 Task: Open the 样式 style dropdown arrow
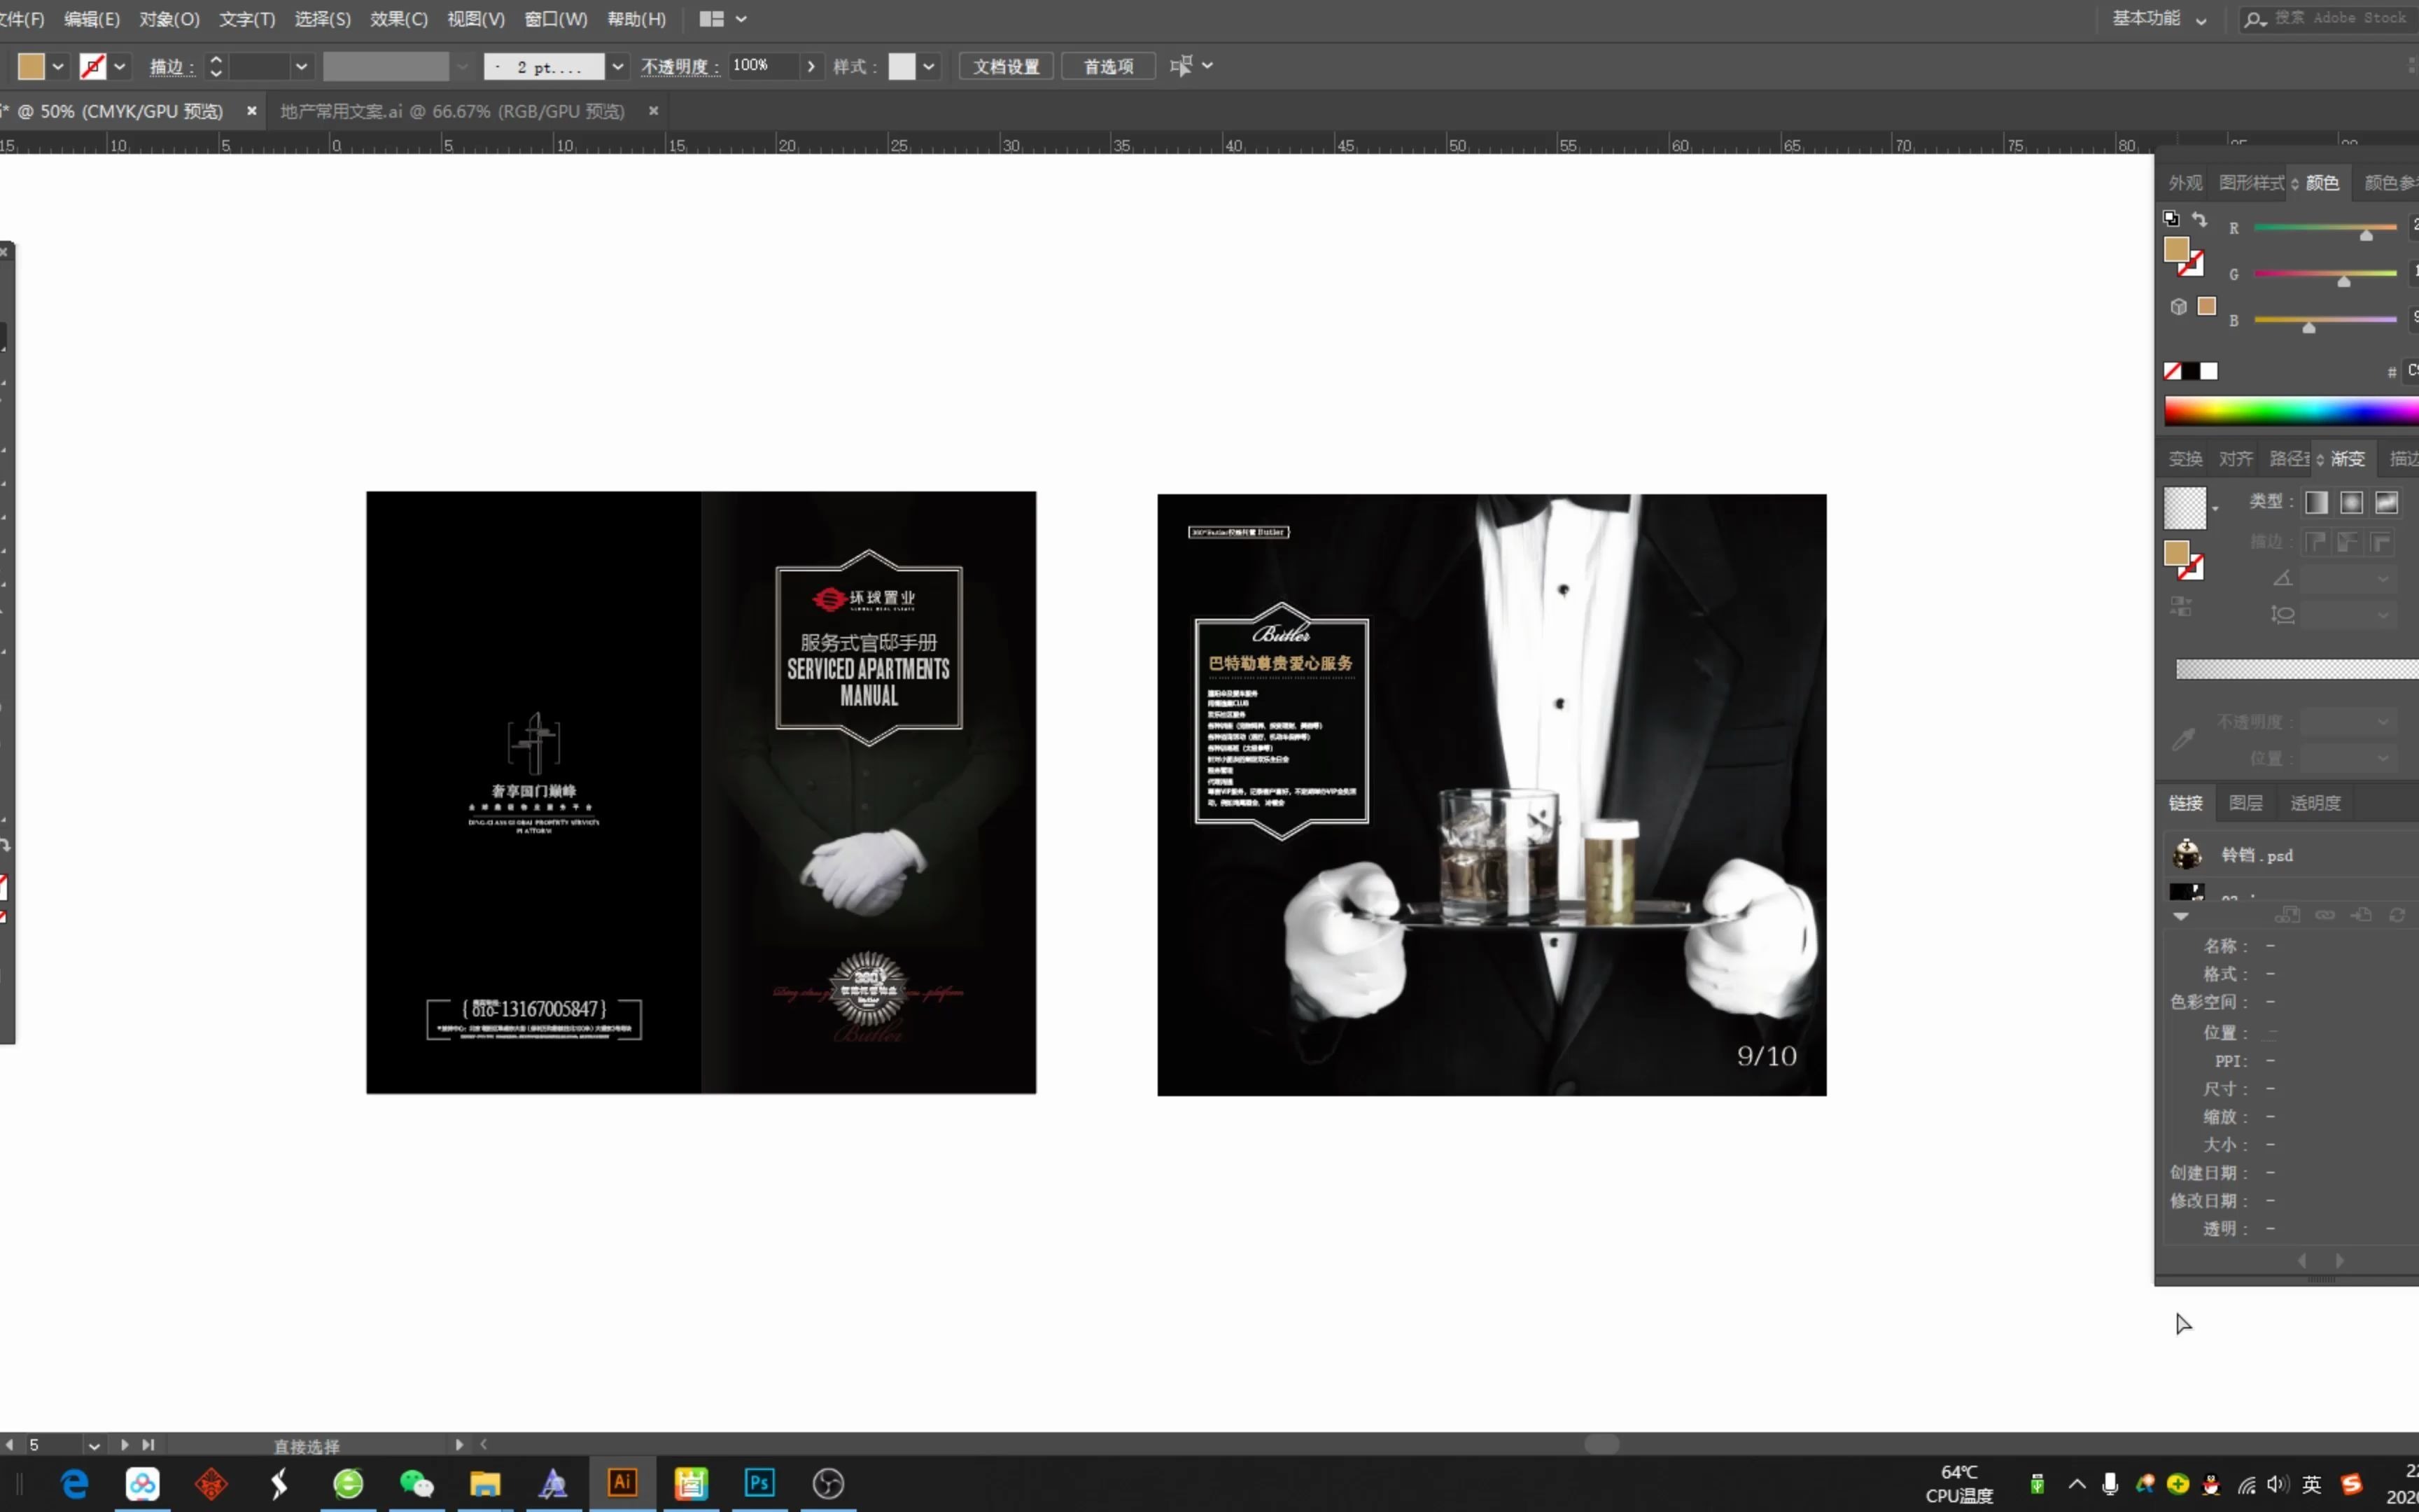tap(929, 67)
